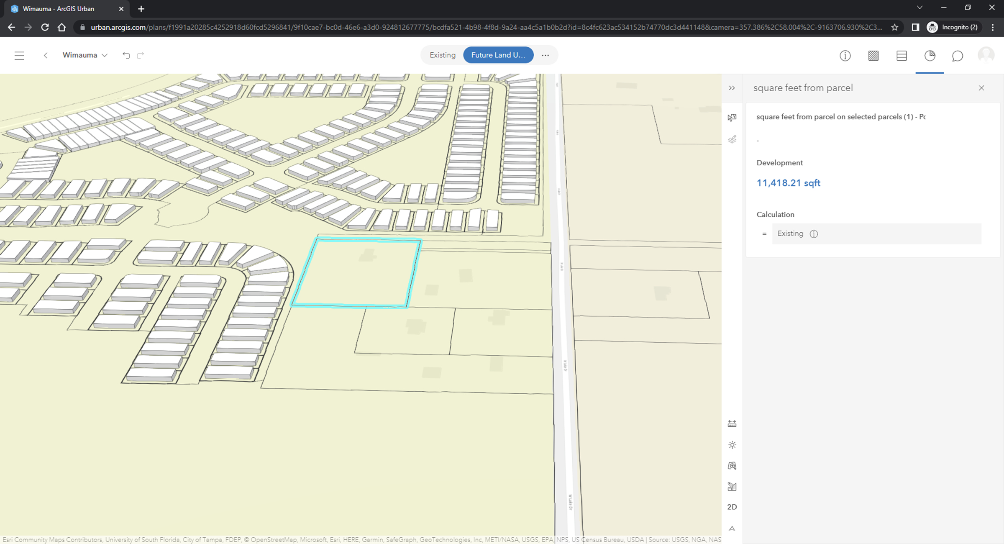Screen dimensions: 1004x544
Task: Select the Wimauma browser tab
Action: 59,8
